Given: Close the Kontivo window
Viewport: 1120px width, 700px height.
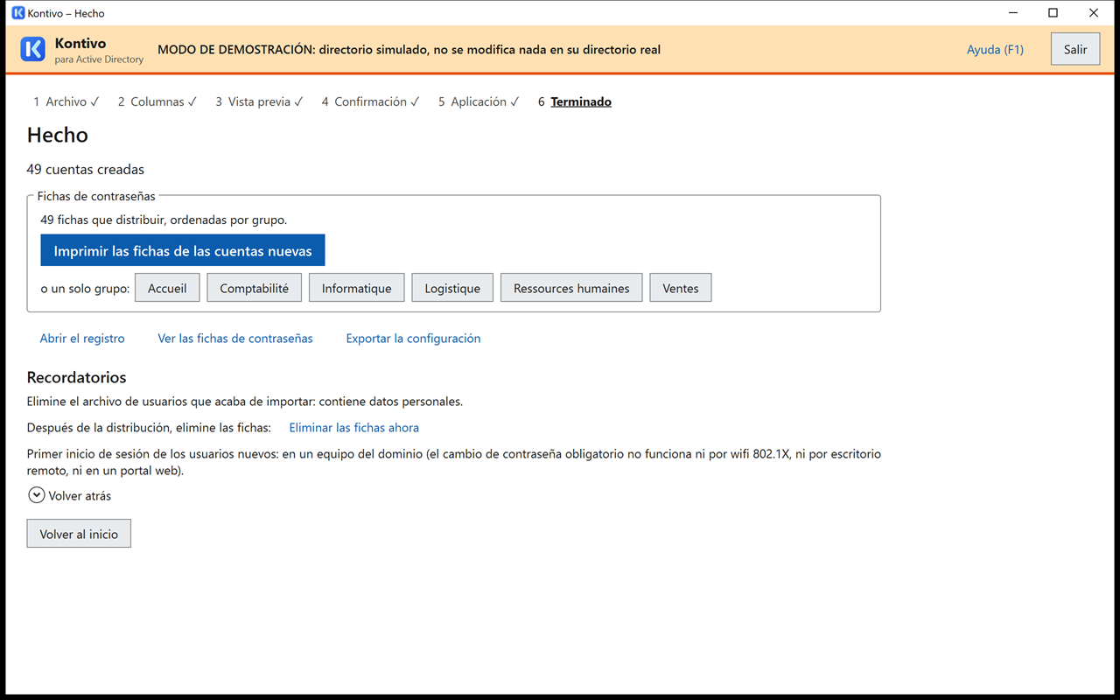Looking at the screenshot, I should click(1094, 13).
